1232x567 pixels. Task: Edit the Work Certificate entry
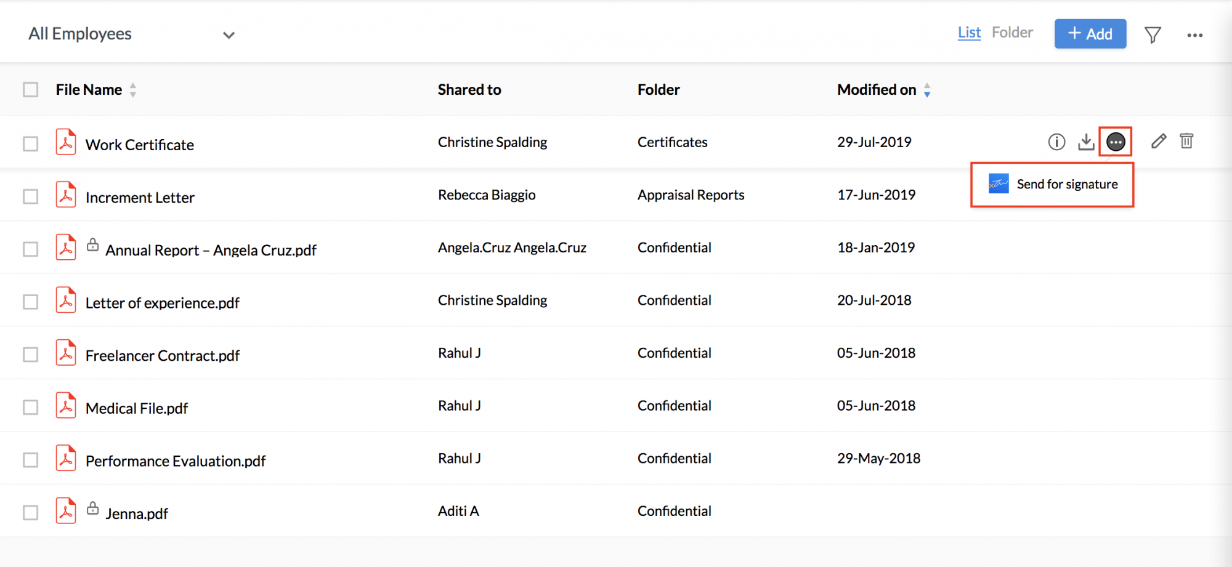pyautogui.click(x=1159, y=141)
